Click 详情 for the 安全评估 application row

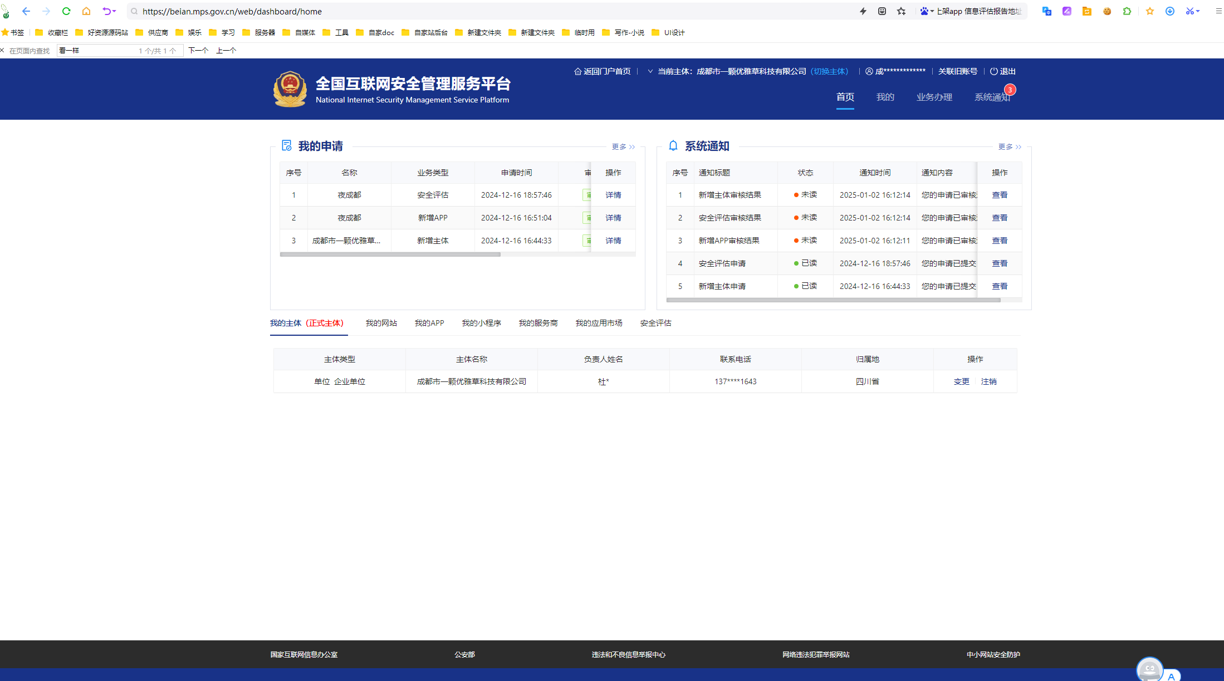coord(613,195)
